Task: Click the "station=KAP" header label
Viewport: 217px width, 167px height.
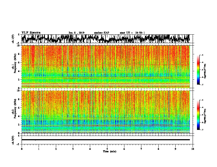Action: click(x=102, y=33)
